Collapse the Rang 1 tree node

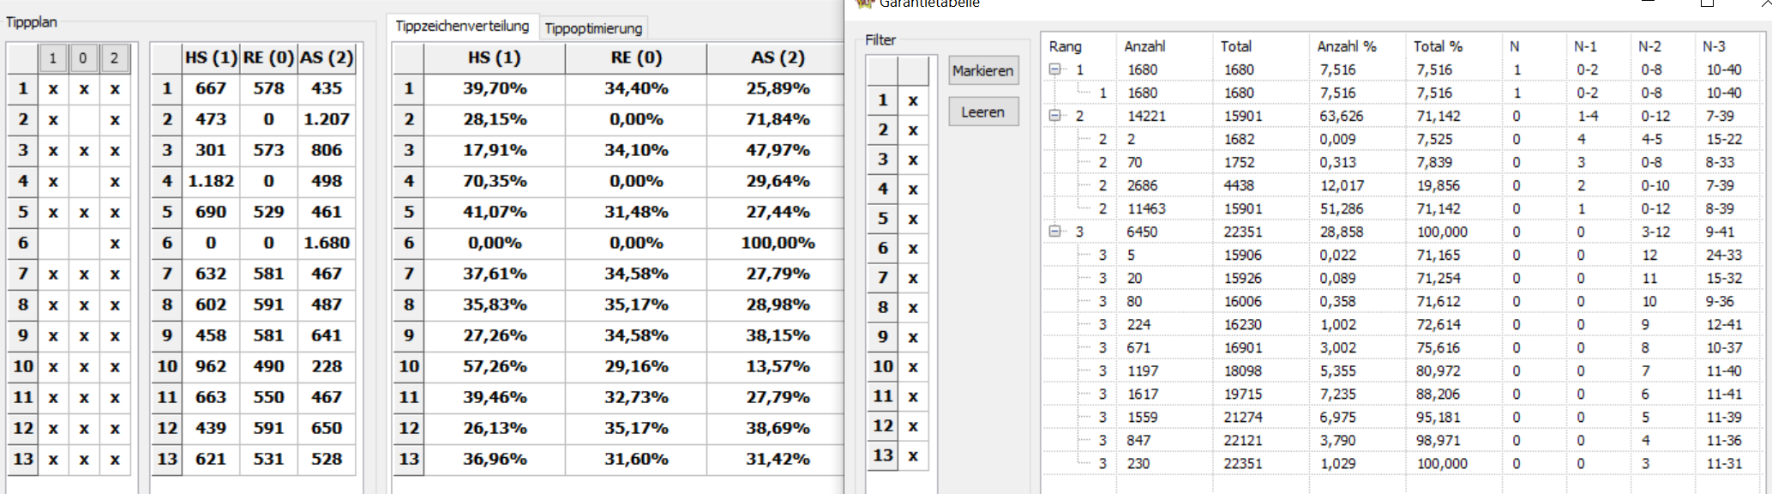pos(1055,69)
